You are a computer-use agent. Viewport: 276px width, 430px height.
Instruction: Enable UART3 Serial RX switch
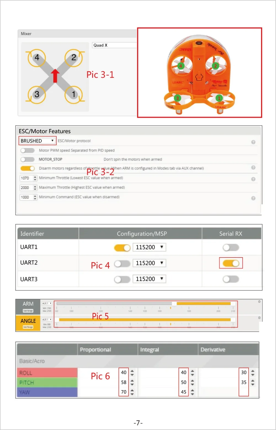click(x=231, y=279)
